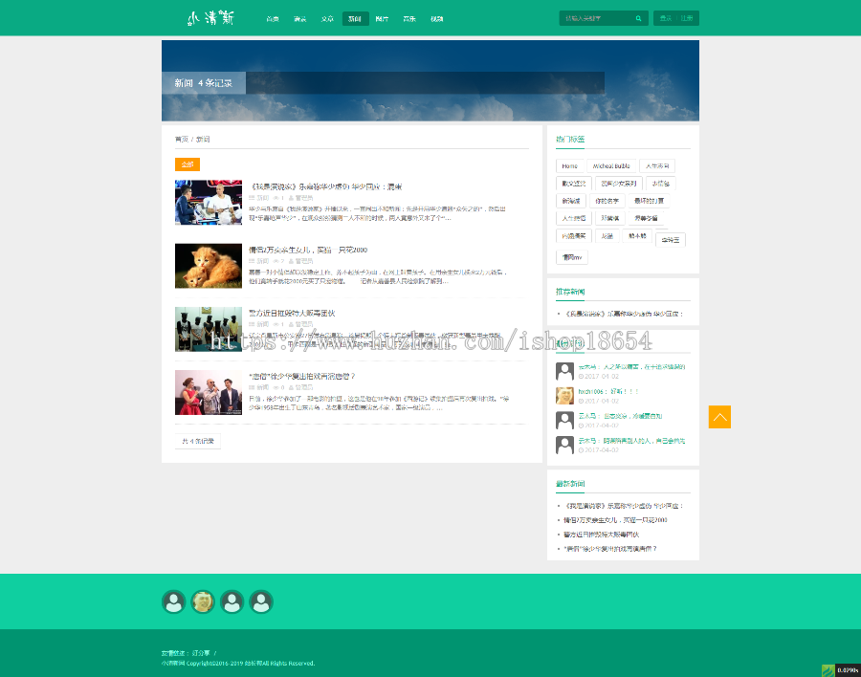Select the Home tag
Image resolution: width=861 pixels, height=677 pixels.
[569, 165]
